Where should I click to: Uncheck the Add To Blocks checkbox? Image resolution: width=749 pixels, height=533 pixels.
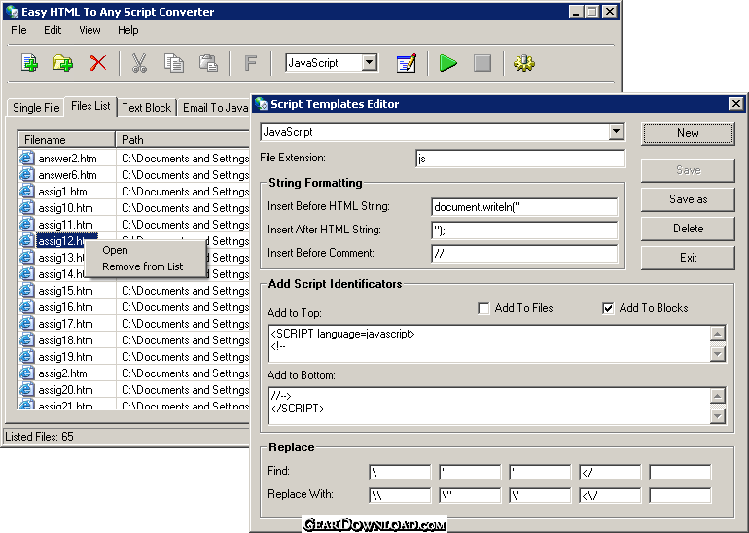point(608,308)
